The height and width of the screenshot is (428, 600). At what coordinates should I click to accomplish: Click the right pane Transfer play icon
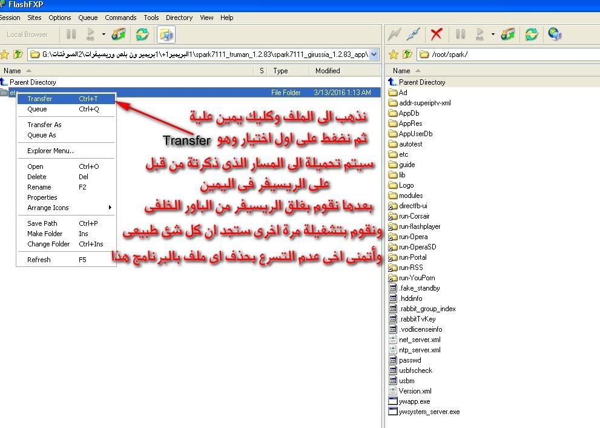point(480,35)
